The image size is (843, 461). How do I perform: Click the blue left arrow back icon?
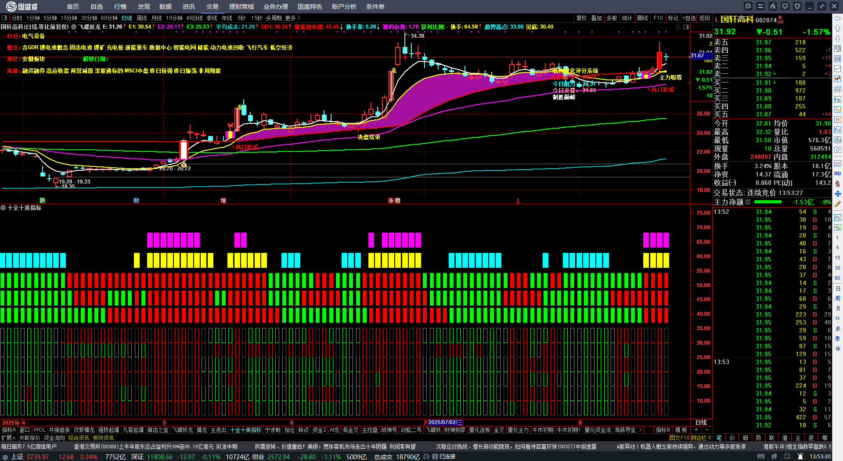click(838, 18)
